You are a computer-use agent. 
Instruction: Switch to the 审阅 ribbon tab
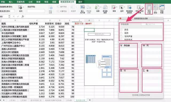point(46,2)
